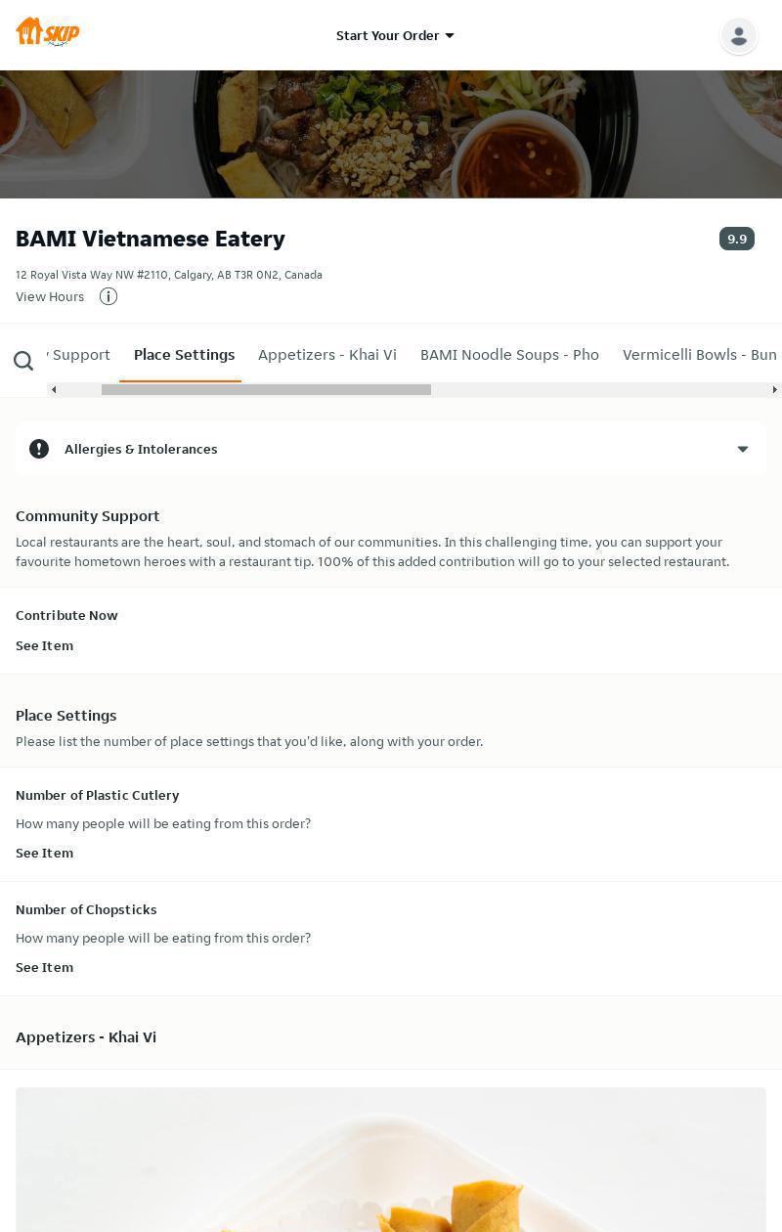Click the horizontal tab scrollbar thumb
782x1232 pixels.
[x=266, y=389]
